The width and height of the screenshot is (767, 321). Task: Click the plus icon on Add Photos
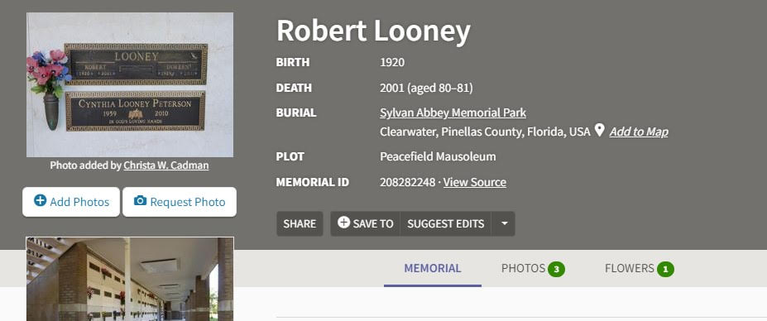40,200
